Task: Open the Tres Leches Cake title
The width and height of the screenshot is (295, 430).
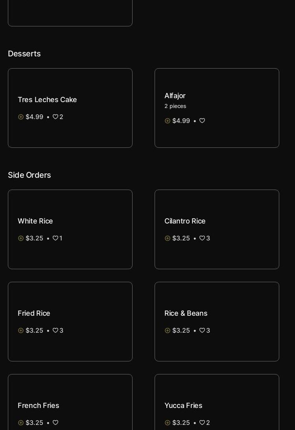Action: point(47,100)
